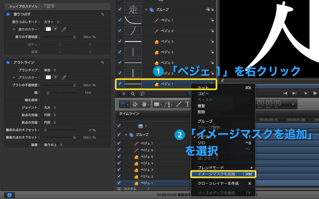Open the ブレンドモード submenu
Screen dimensions: 319x199
pyautogui.click(x=223, y=168)
